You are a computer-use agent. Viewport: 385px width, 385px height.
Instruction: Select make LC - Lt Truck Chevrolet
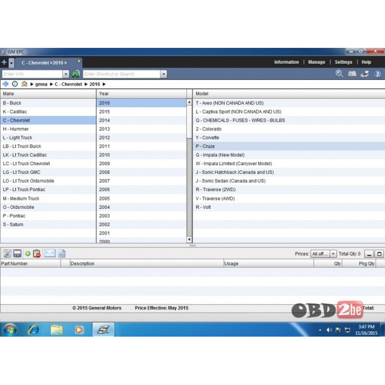48,163
